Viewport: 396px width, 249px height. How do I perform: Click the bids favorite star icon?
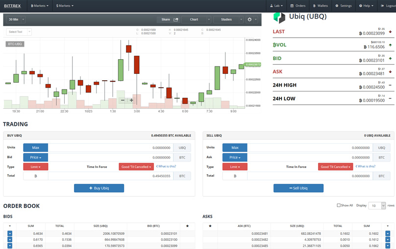[187, 226]
